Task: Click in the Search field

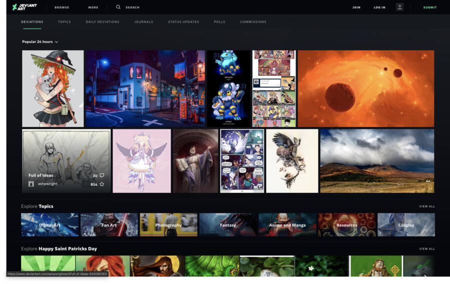Action: [132, 7]
